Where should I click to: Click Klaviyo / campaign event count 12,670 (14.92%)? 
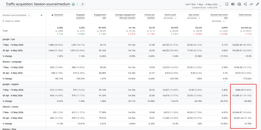[x=171, y=68]
